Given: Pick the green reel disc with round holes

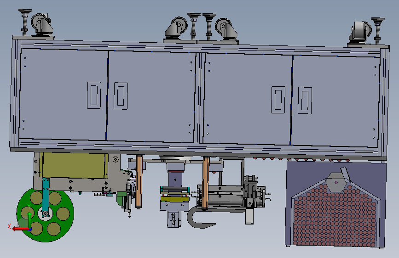Looking at the screenshot, I should (x=45, y=215).
